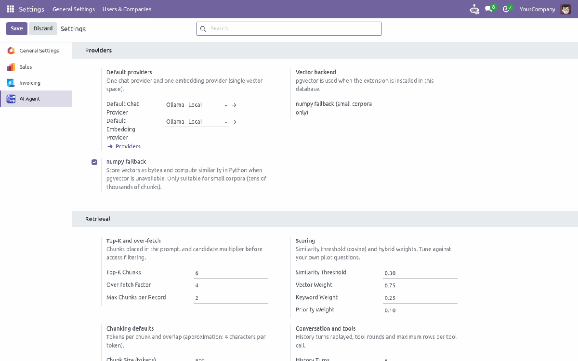The height and width of the screenshot is (361, 578).
Task: Select General Settings in sidebar
Action: click(36, 51)
